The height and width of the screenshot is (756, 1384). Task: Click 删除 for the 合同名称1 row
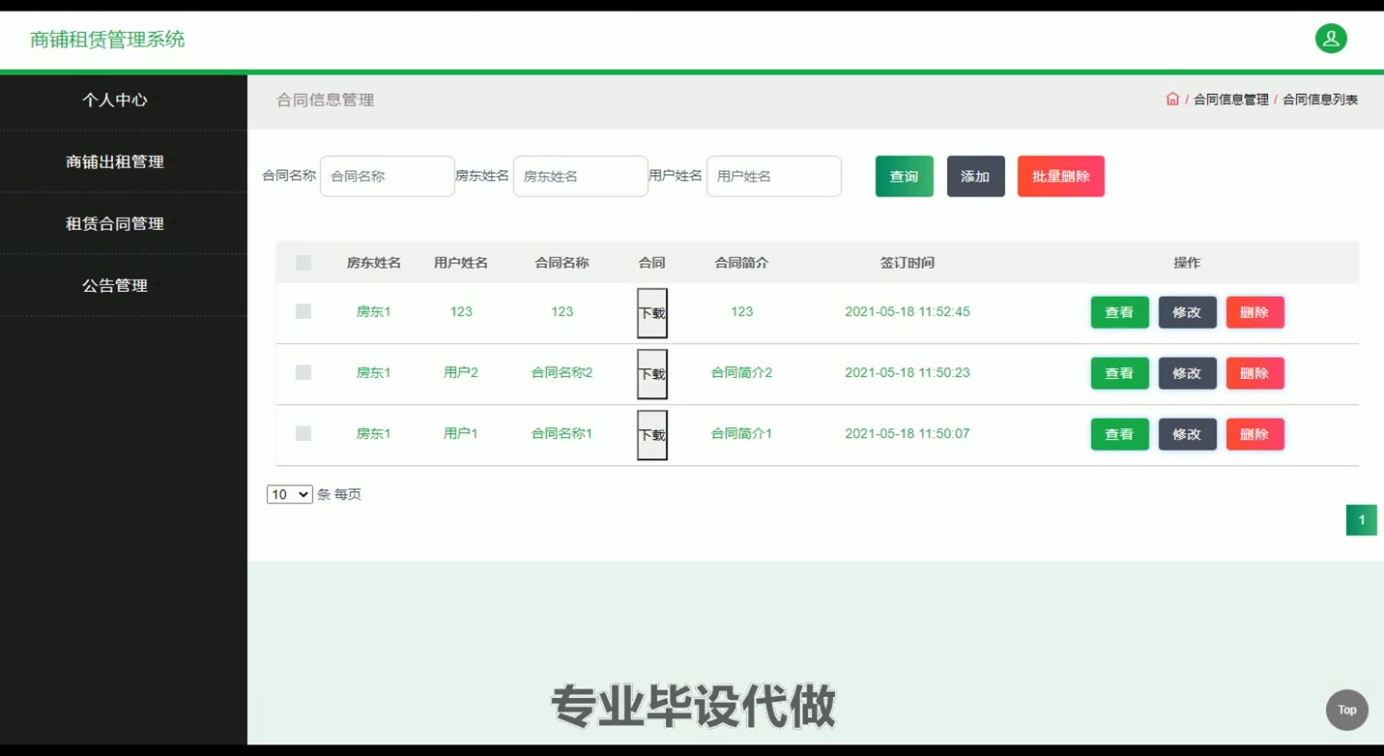1255,434
